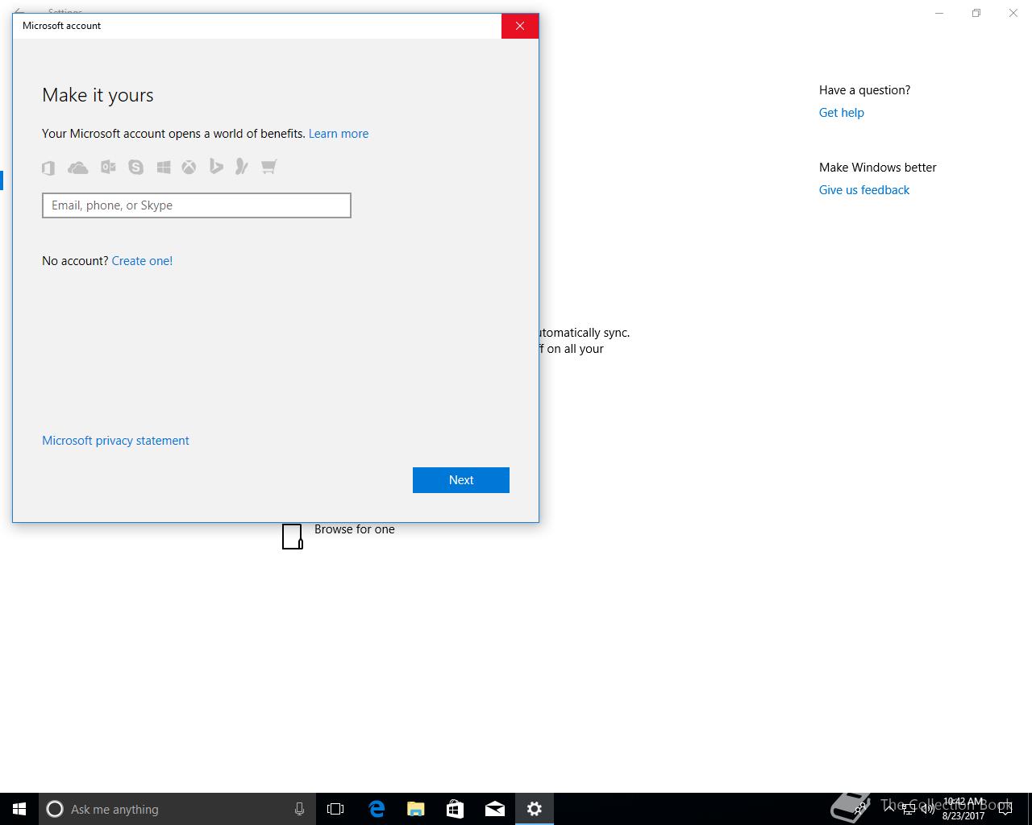Launch Microsoft Edge from the taskbar
Image resolution: width=1032 pixels, height=825 pixels.
click(376, 809)
